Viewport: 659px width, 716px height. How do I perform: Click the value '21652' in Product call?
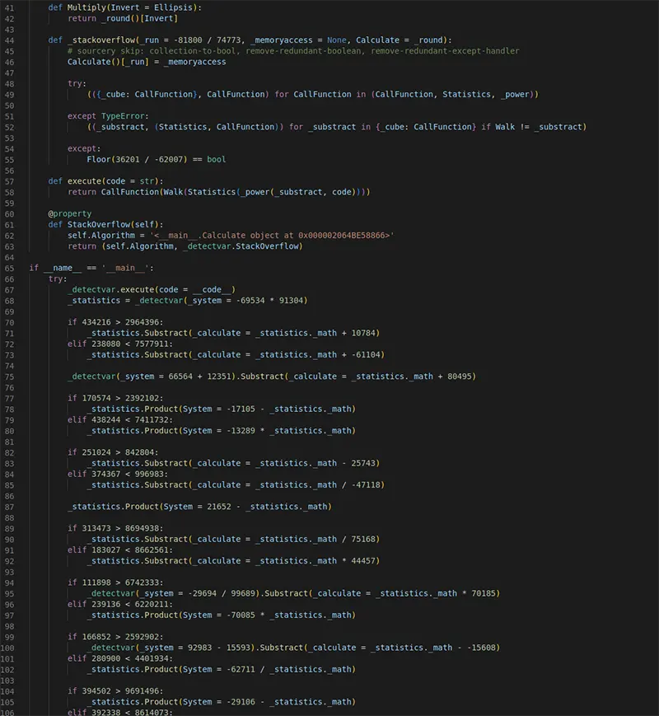[219, 507]
